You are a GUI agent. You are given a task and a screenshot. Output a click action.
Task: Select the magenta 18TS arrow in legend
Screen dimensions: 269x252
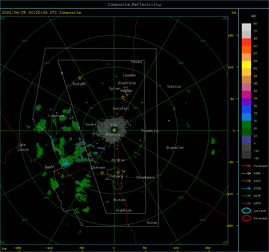pos(246,203)
